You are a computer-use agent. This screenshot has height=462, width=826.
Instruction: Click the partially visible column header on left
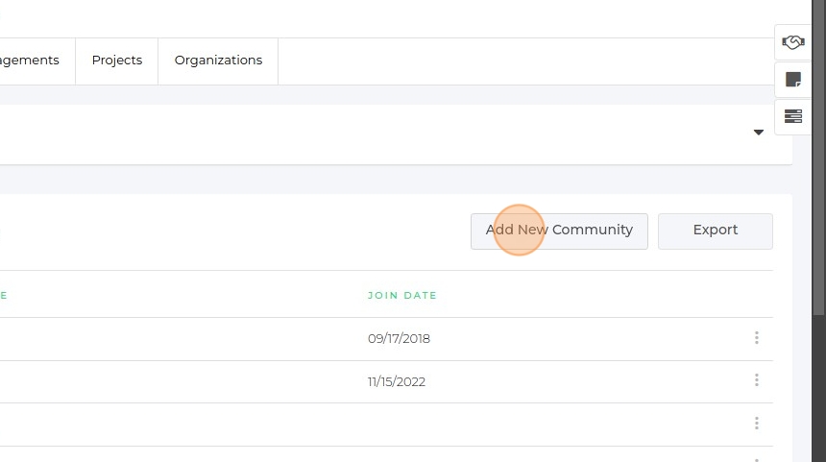3,296
